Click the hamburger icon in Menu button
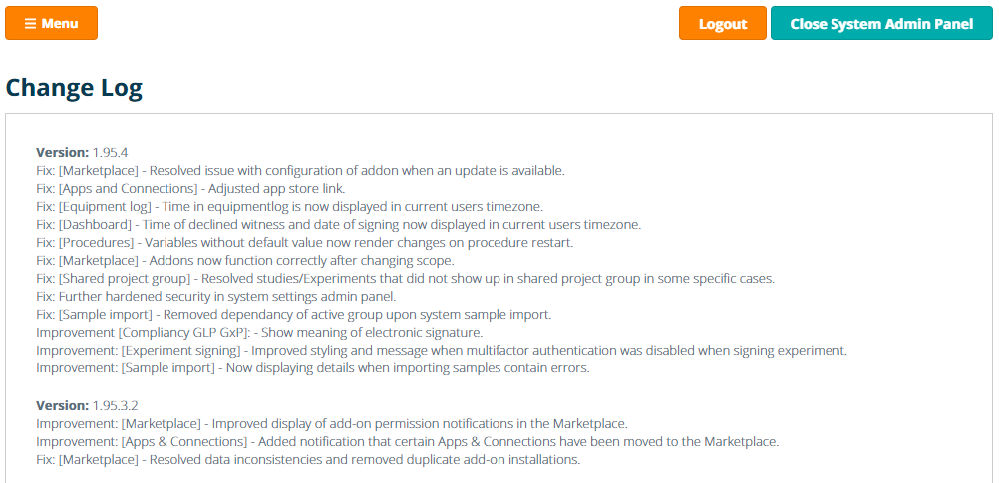Screen dimensions: 999x483 pyautogui.click(x=30, y=23)
